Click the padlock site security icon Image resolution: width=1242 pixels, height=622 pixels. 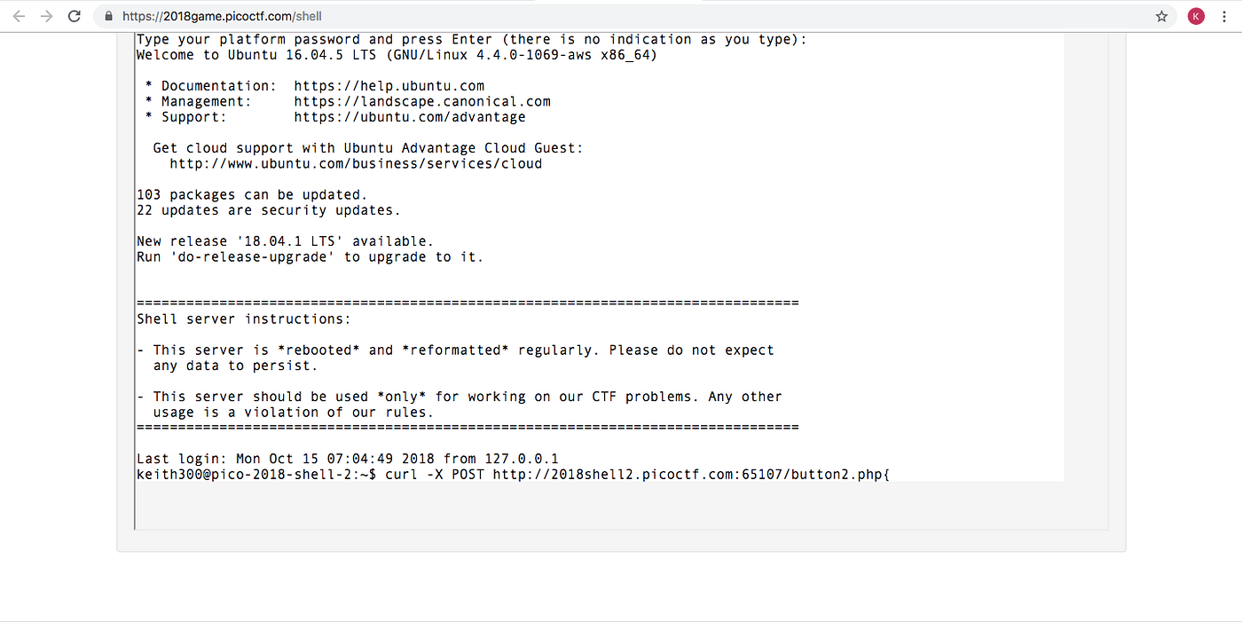click(x=107, y=16)
